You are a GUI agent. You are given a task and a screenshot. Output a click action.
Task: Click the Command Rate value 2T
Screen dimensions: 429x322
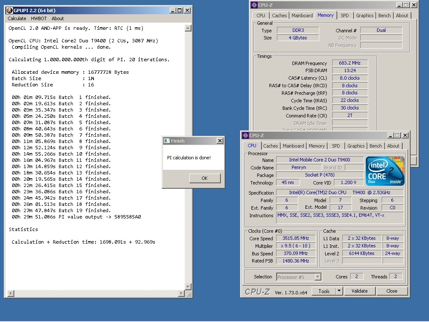(350, 116)
